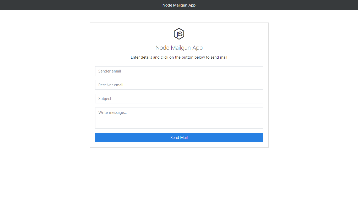Activate the Write message text area
The height and width of the screenshot is (201, 358).
tap(179, 118)
